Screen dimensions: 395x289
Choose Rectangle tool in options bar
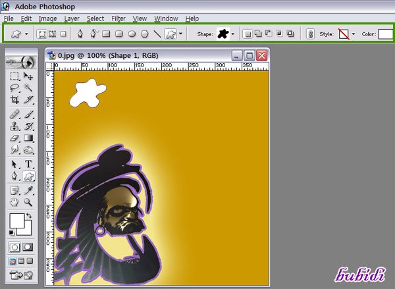(x=106, y=34)
